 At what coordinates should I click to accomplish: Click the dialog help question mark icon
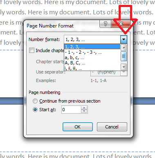point(106,24)
